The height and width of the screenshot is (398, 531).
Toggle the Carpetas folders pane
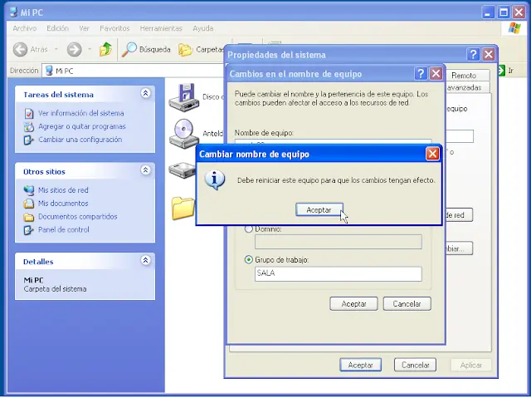[201, 49]
